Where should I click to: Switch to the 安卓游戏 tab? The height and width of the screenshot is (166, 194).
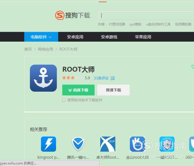pyautogui.click(x=109, y=37)
